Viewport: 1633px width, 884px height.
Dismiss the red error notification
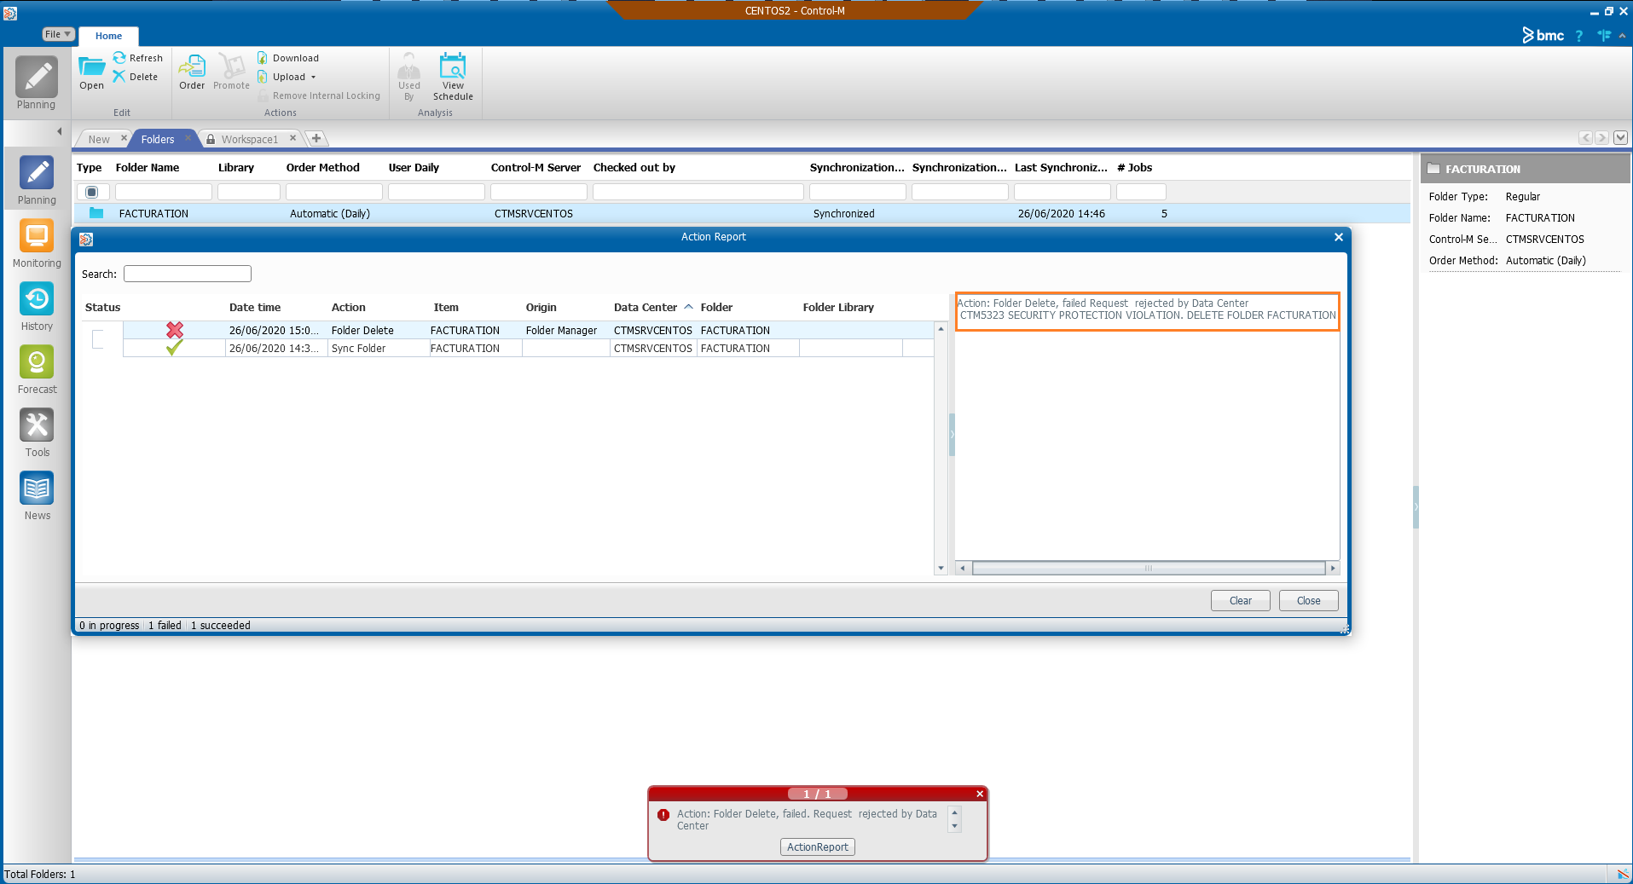(x=980, y=794)
